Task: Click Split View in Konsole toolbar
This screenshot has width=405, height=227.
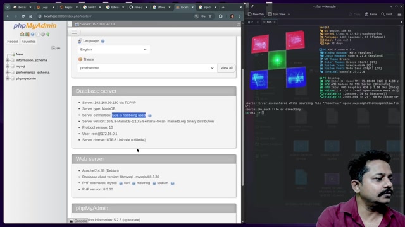Action: point(277,14)
